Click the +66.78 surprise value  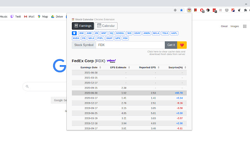179,93
